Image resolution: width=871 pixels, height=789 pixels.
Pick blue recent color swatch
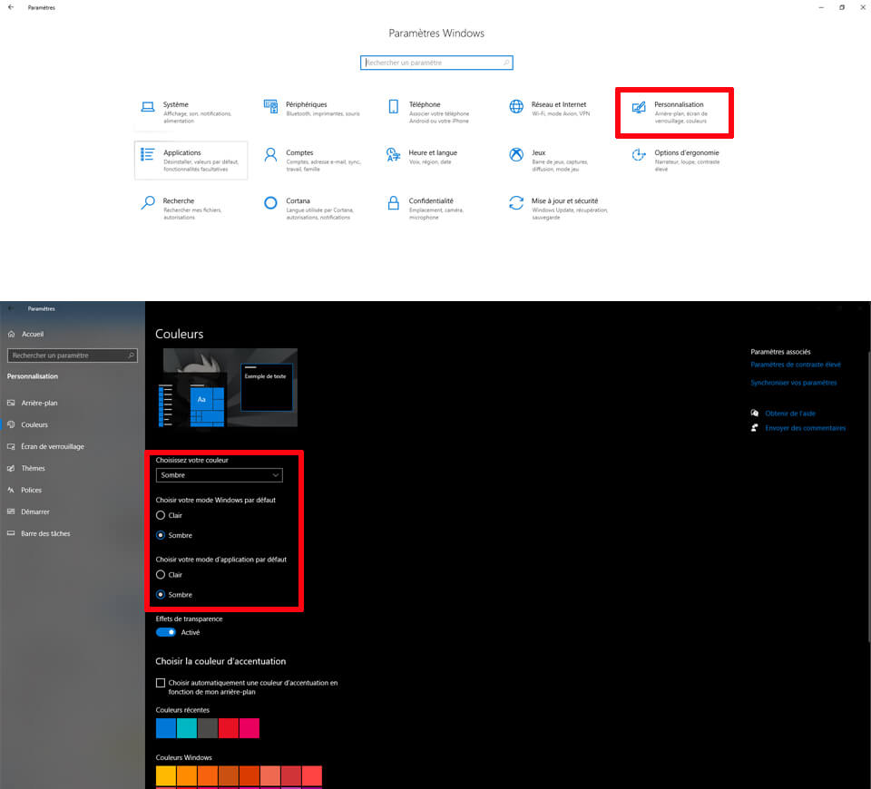click(x=165, y=728)
